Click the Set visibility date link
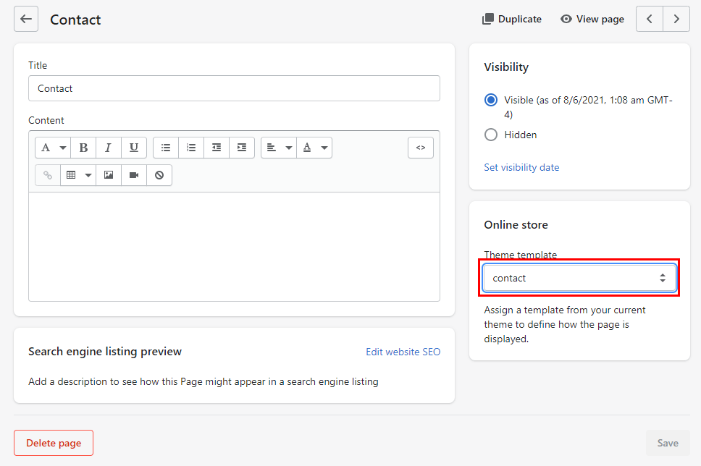701x466 pixels. coord(521,167)
